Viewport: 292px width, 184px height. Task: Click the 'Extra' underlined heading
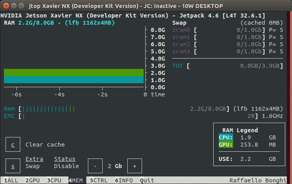[x=34, y=159]
